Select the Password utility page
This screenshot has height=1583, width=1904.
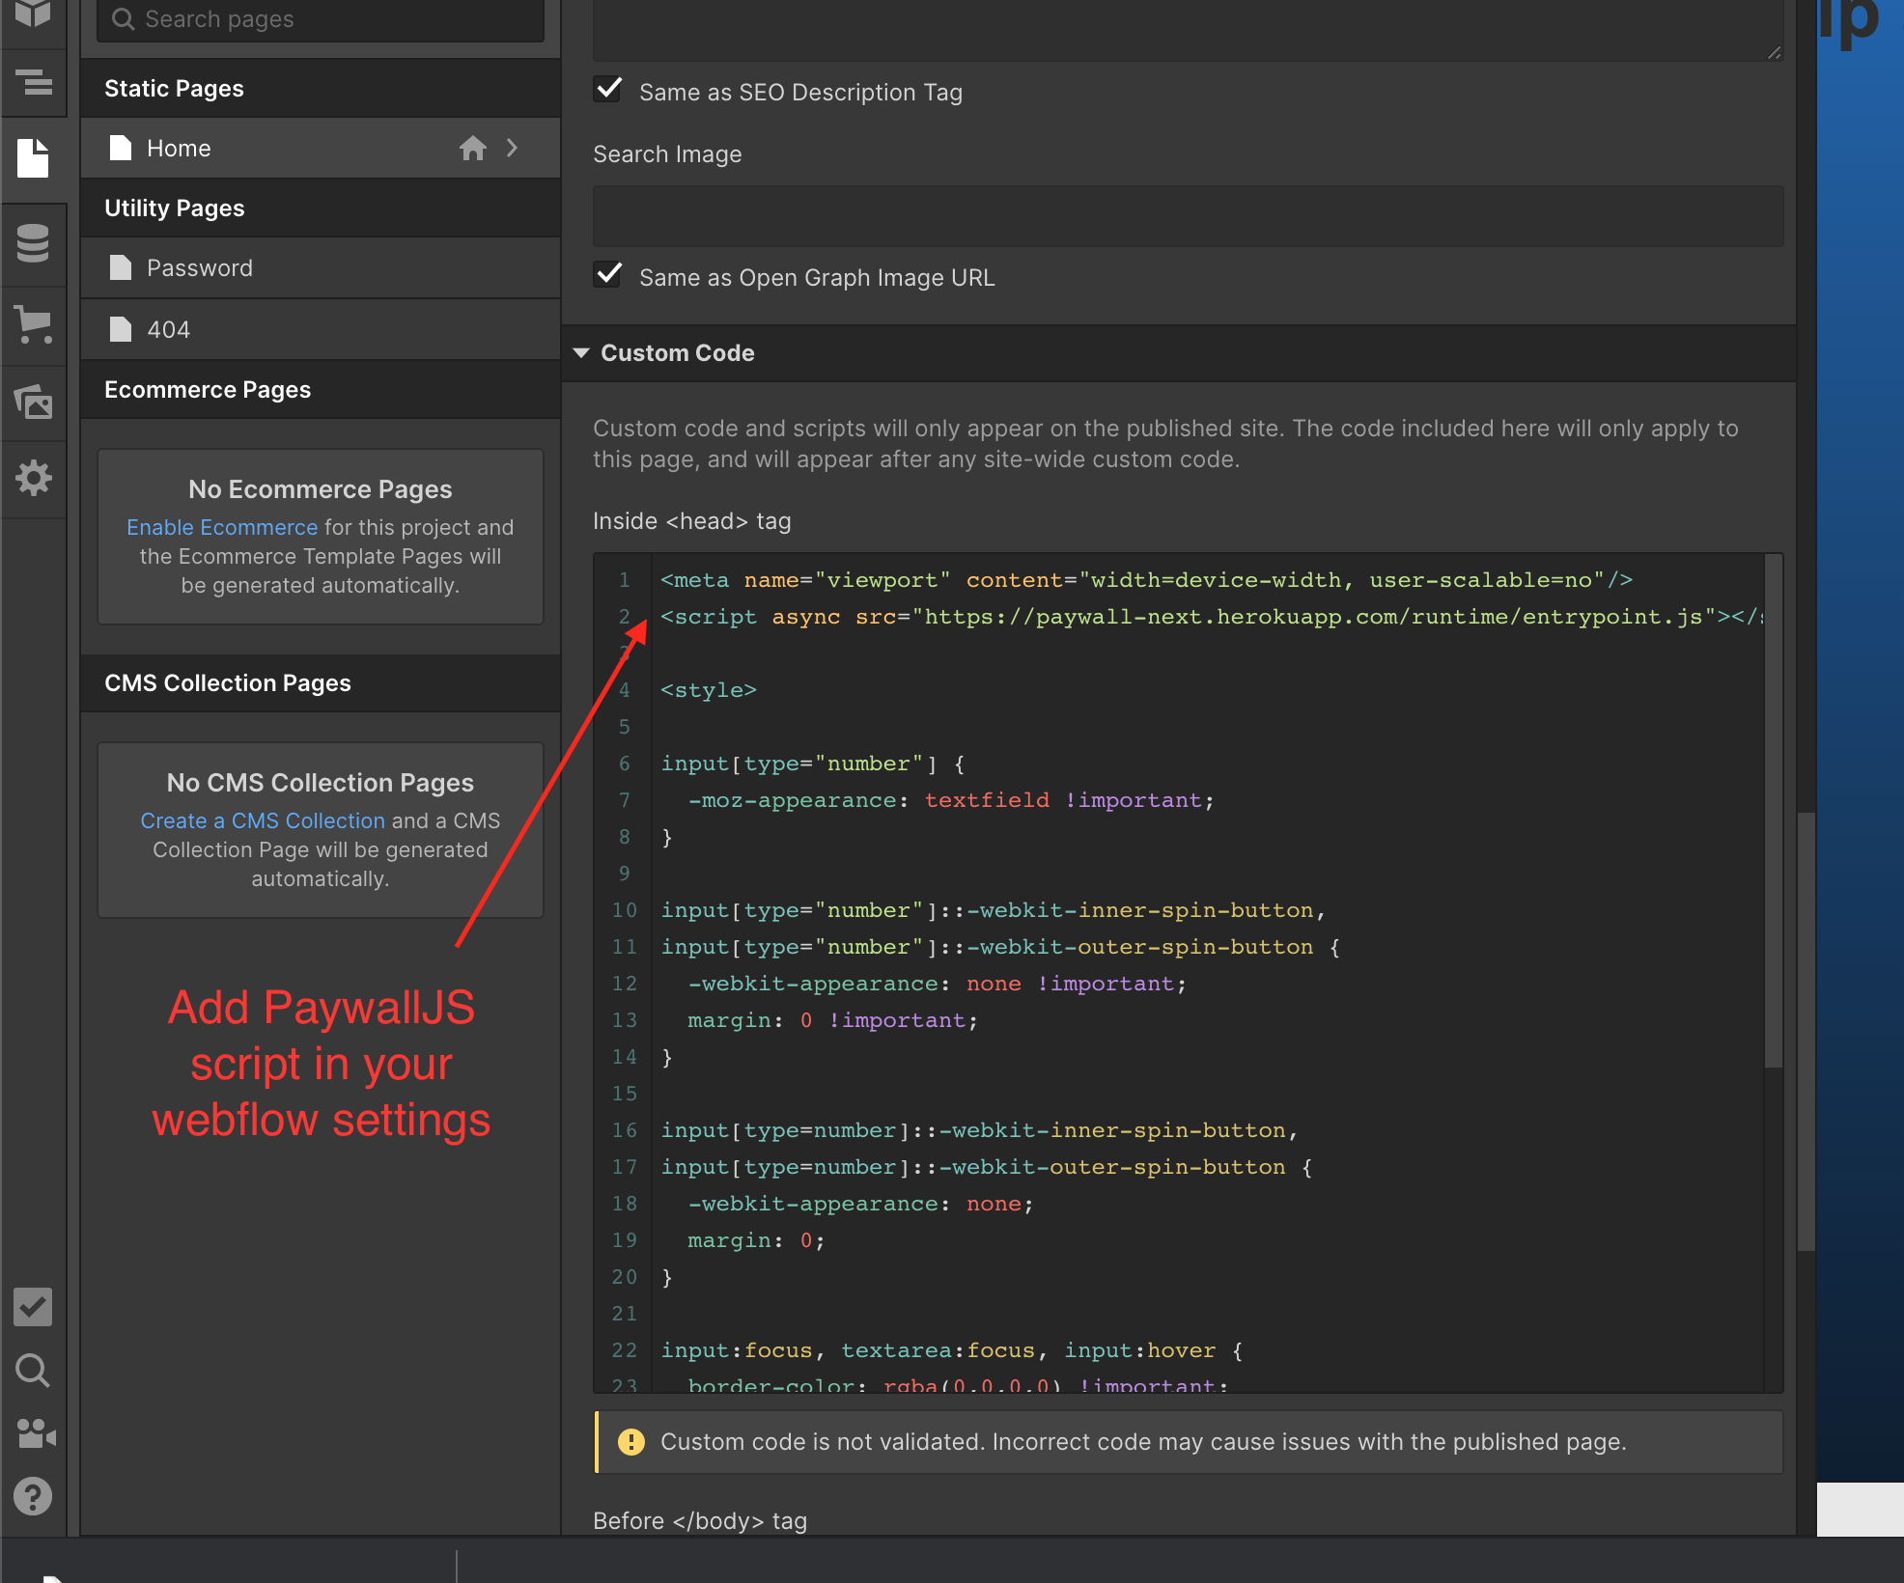coord(200,268)
